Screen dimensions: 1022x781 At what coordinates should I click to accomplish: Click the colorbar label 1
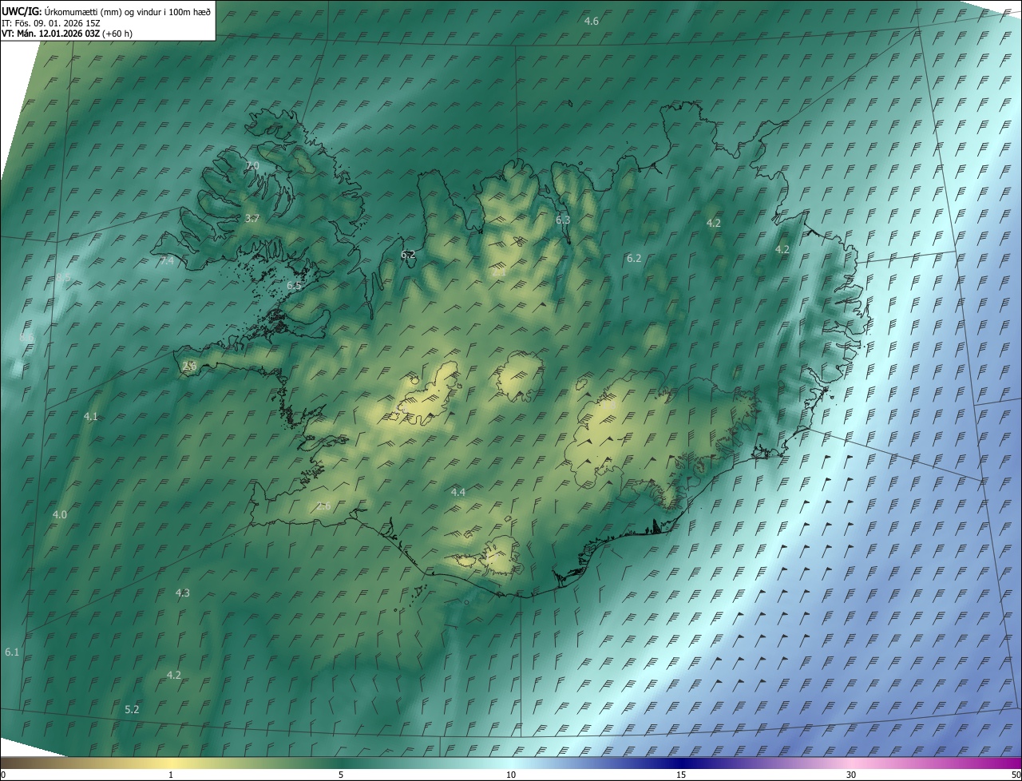pos(171,775)
